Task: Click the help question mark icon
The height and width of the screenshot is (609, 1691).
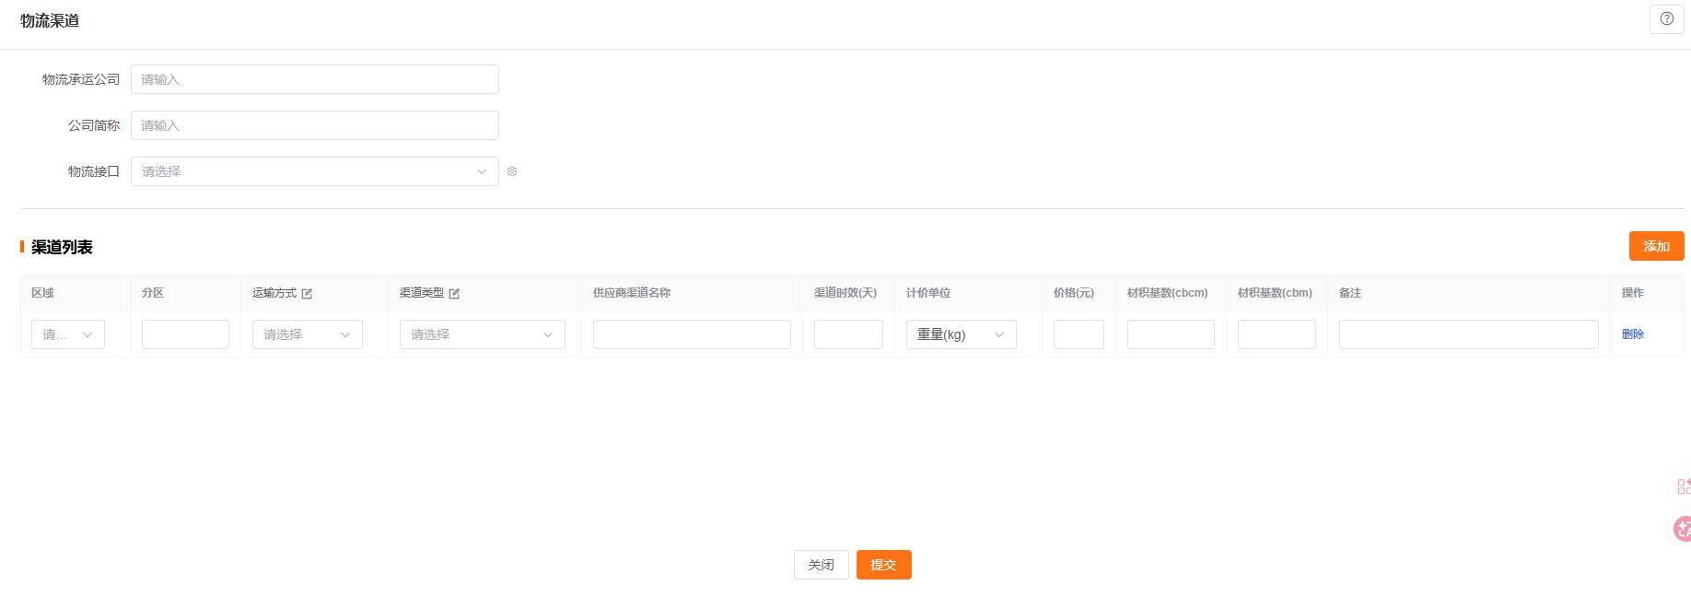Action: point(1666,18)
